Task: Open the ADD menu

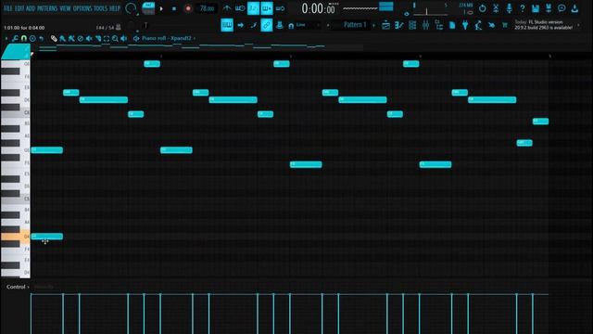Action: pyautogui.click(x=31, y=8)
